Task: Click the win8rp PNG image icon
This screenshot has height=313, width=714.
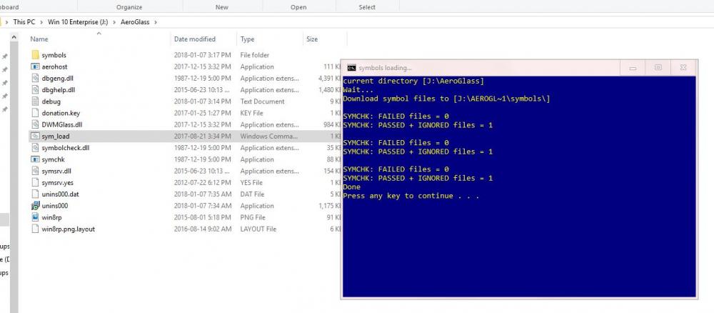Action: point(36,217)
